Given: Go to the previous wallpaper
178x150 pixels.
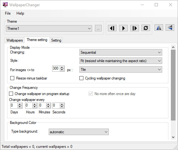Looking at the screenshot, I should (112, 28).
